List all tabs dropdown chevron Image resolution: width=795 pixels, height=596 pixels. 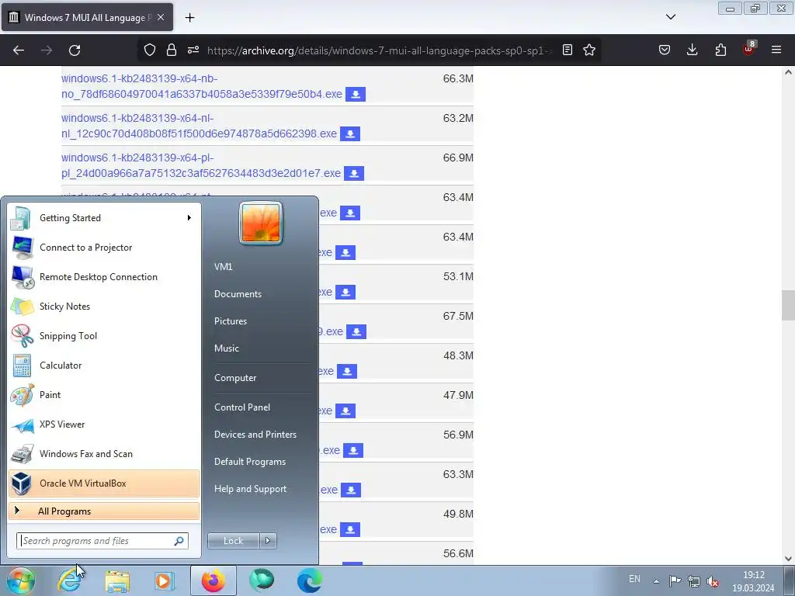671,17
